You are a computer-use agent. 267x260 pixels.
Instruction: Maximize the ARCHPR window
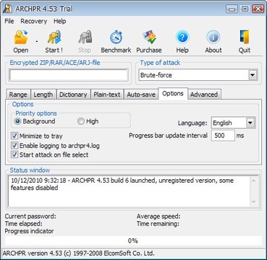pyautogui.click(x=245, y=9)
